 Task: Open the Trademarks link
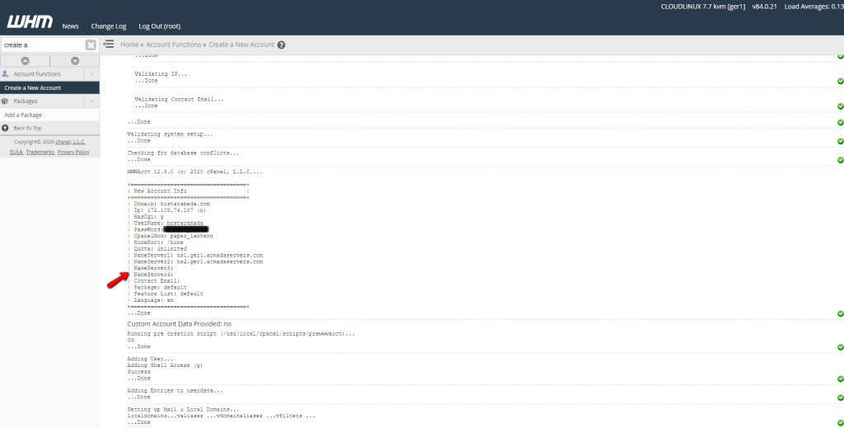tap(40, 152)
